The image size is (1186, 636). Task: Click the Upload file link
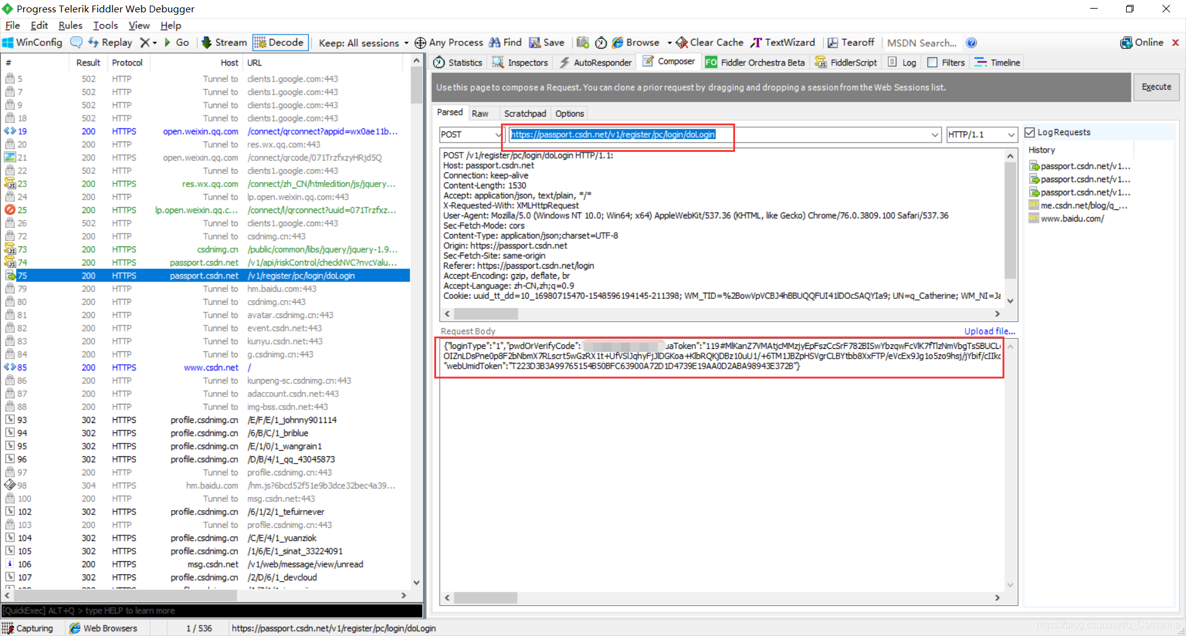point(989,331)
